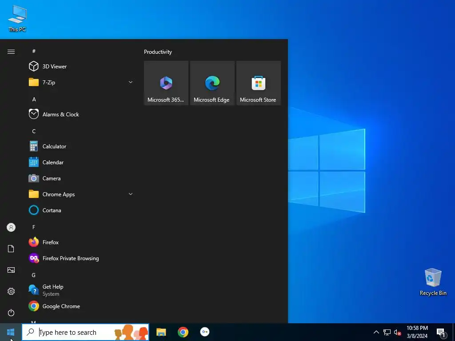Image resolution: width=455 pixels, height=341 pixels.
Task: Click the Microsoft Store tile
Action: tap(259, 83)
